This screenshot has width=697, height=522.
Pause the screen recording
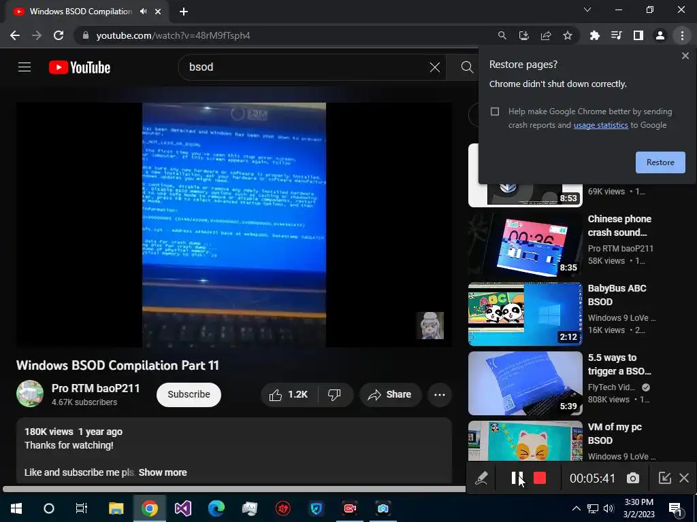tap(517, 478)
